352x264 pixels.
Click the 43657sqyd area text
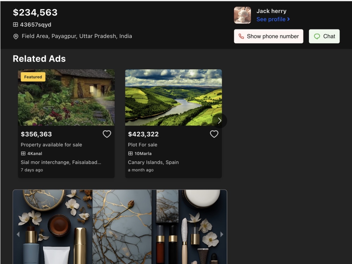pos(36,25)
